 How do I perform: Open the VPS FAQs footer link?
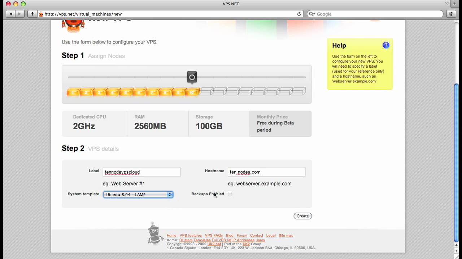[214, 235]
